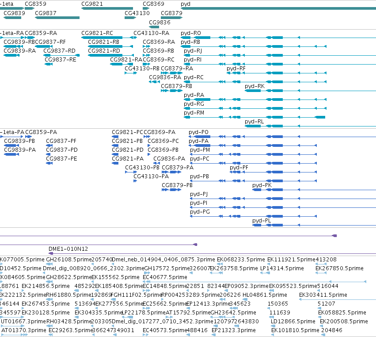This screenshot has height=337, width=376.
Task: Select protein pyd-PI
Action: tap(198, 203)
